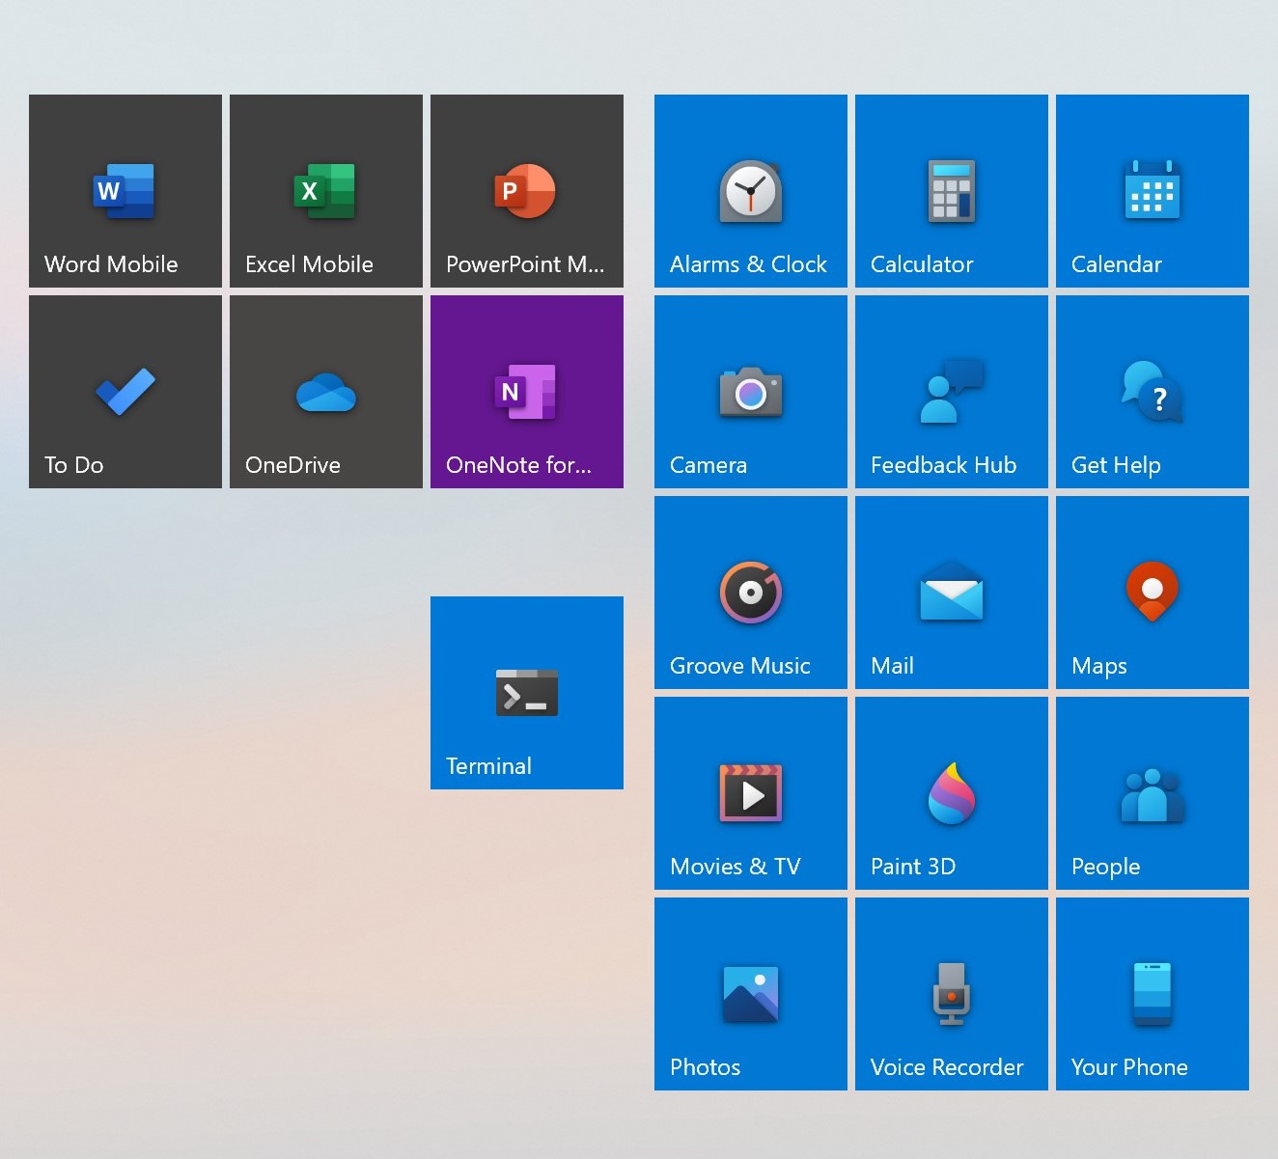This screenshot has width=1278, height=1159.
Task: Open the Calendar tile
Action: click(1152, 191)
